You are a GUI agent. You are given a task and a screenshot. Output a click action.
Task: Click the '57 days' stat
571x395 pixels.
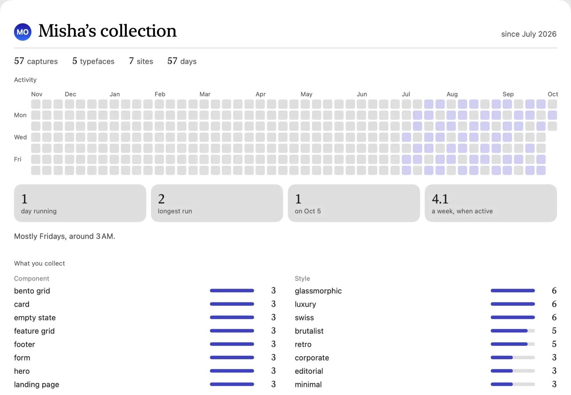coord(182,61)
